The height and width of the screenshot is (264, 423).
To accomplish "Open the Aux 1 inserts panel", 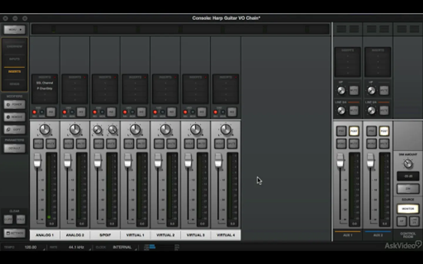I will click(x=348, y=62).
